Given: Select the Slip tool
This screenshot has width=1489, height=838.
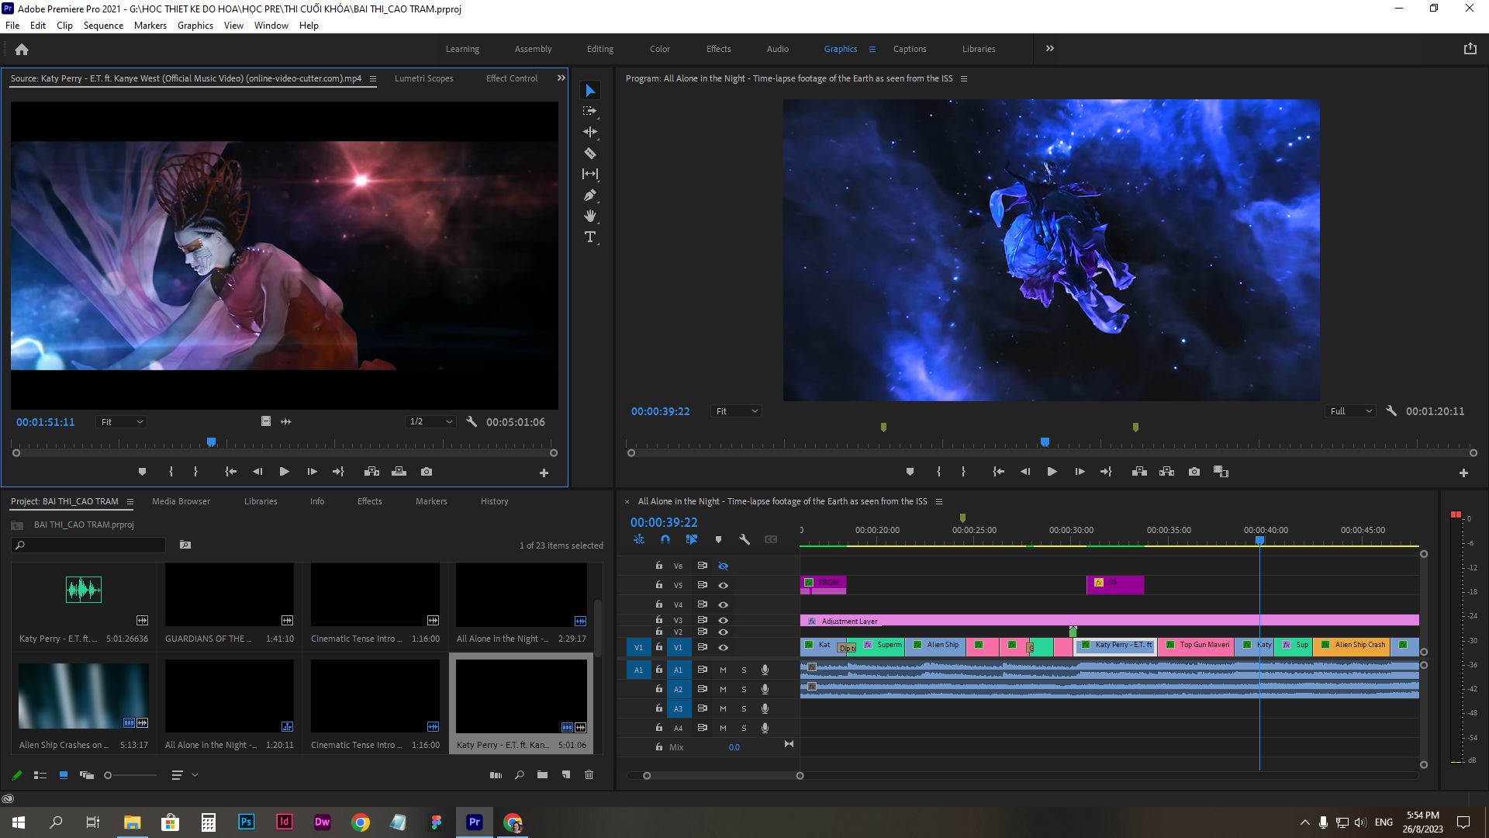Looking at the screenshot, I should click(x=590, y=175).
